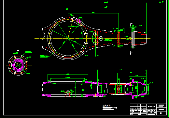The width and height of the screenshot is (169, 118).
Task: Click the top-right cell of the title block
Action: (x=162, y=106)
